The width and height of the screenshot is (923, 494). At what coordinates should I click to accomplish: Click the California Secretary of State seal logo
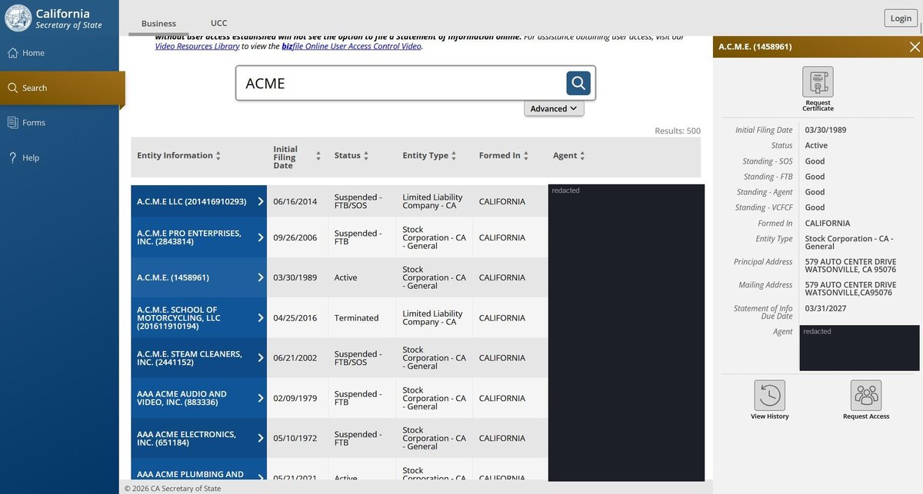(18, 18)
